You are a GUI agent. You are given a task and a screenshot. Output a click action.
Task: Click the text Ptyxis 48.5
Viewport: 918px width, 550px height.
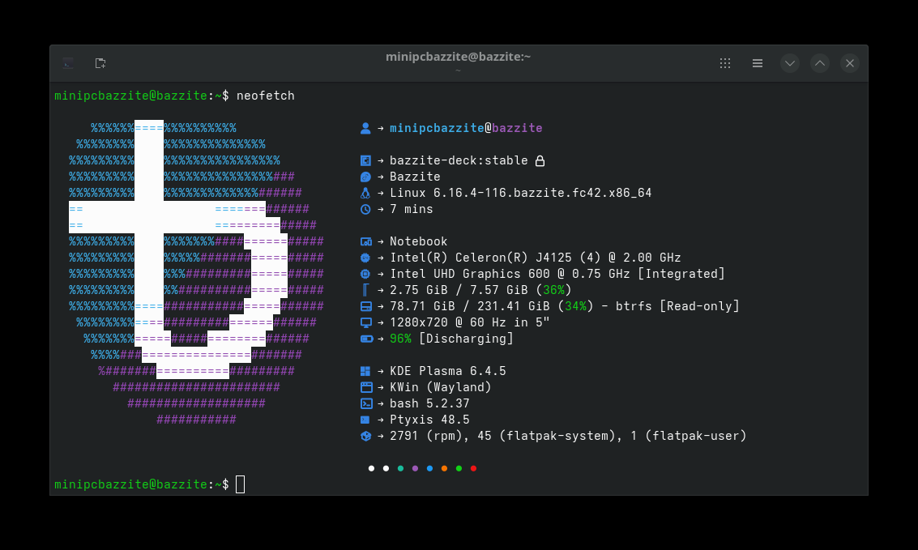pos(429,420)
